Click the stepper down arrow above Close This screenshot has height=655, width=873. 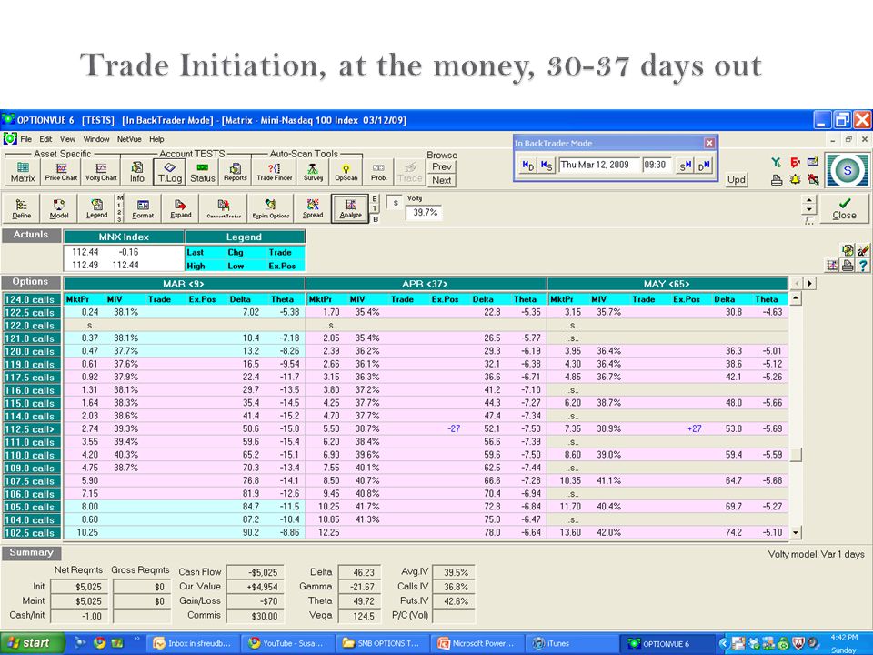pos(809,210)
